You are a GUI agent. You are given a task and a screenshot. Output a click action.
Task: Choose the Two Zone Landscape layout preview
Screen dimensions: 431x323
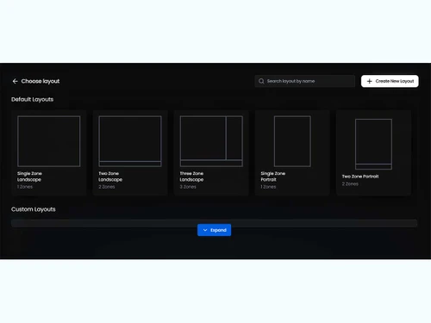tap(130, 141)
